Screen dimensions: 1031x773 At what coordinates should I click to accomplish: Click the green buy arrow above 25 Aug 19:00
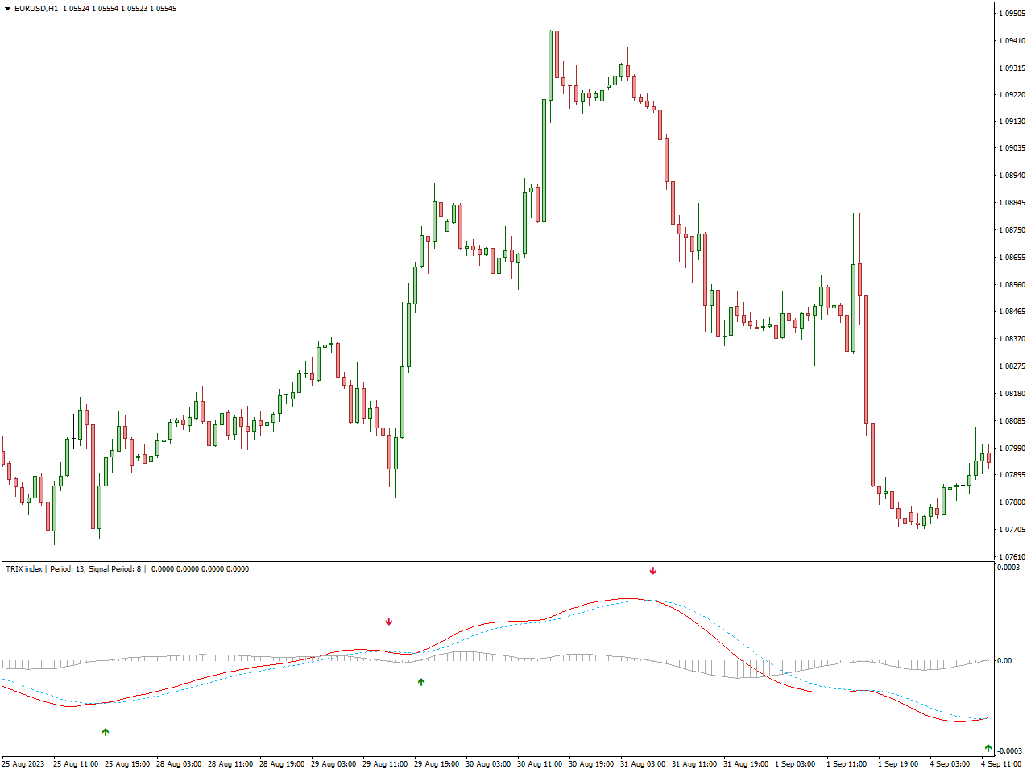pos(106,732)
